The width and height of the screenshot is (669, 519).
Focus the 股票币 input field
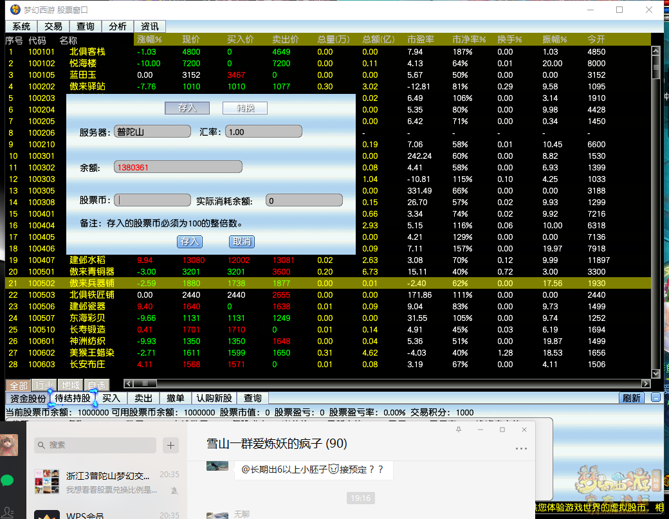152,201
